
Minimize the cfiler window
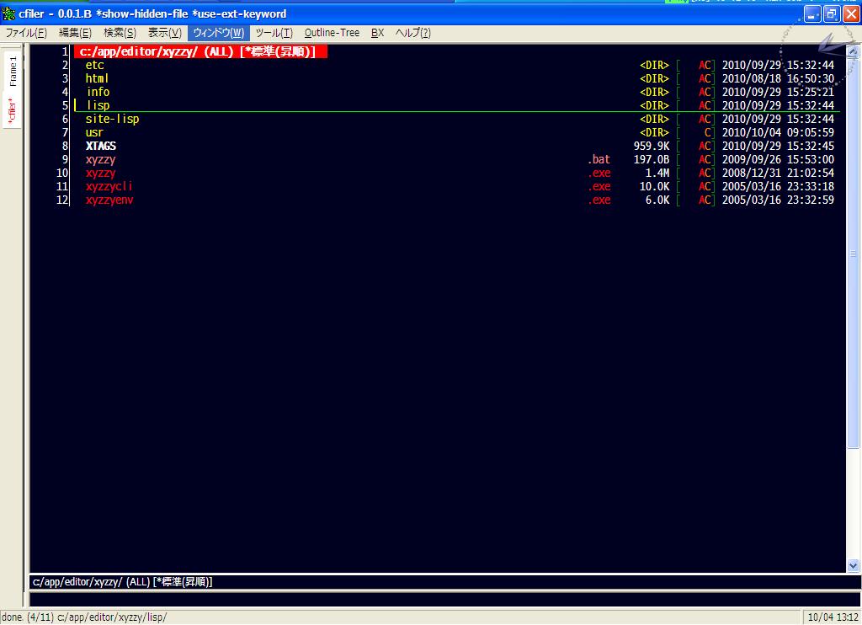[812, 14]
